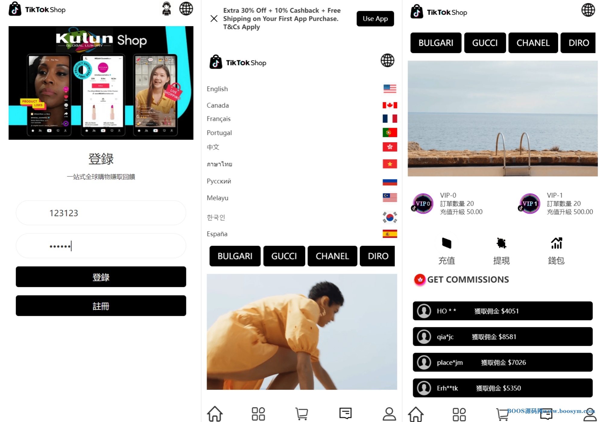Enable Use App promotional banner
This screenshot has height=422, width=603.
point(375,18)
